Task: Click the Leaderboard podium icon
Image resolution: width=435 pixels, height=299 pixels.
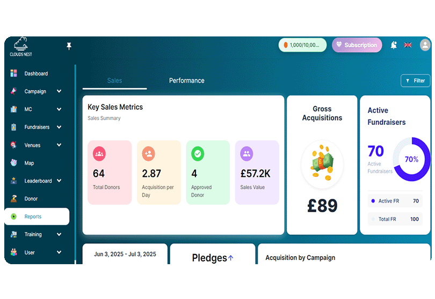Action: coord(13,181)
